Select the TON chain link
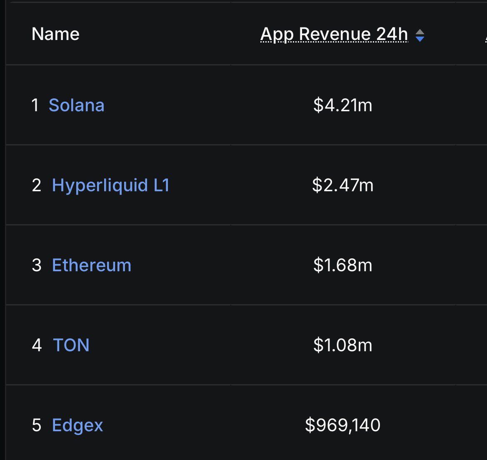The image size is (487, 460). click(71, 345)
